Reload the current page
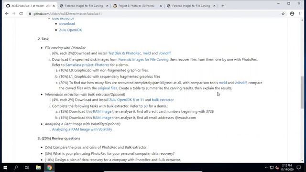The width and height of the screenshot is (306, 172). (x=21, y=14)
